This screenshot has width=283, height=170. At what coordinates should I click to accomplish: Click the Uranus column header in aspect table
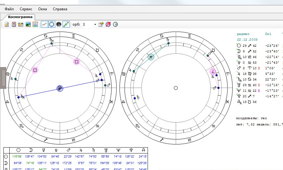coord(106,150)
